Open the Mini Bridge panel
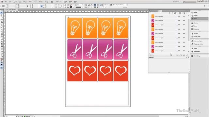Image resolution: width=209 pixels, height=117 pixels. (200, 56)
